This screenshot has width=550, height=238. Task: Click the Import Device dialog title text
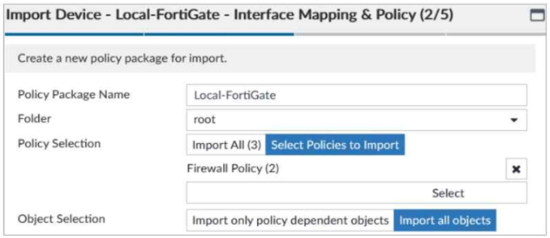click(x=230, y=17)
